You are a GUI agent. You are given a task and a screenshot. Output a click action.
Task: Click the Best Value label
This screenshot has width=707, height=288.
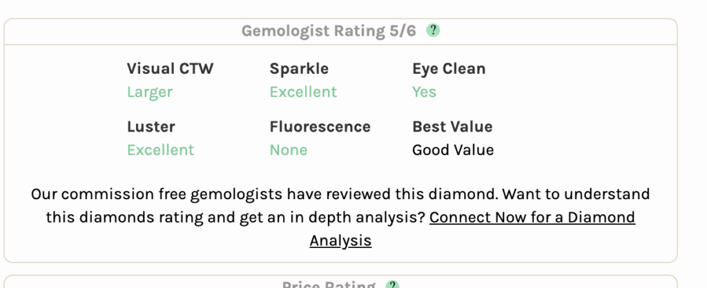(x=452, y=127)
